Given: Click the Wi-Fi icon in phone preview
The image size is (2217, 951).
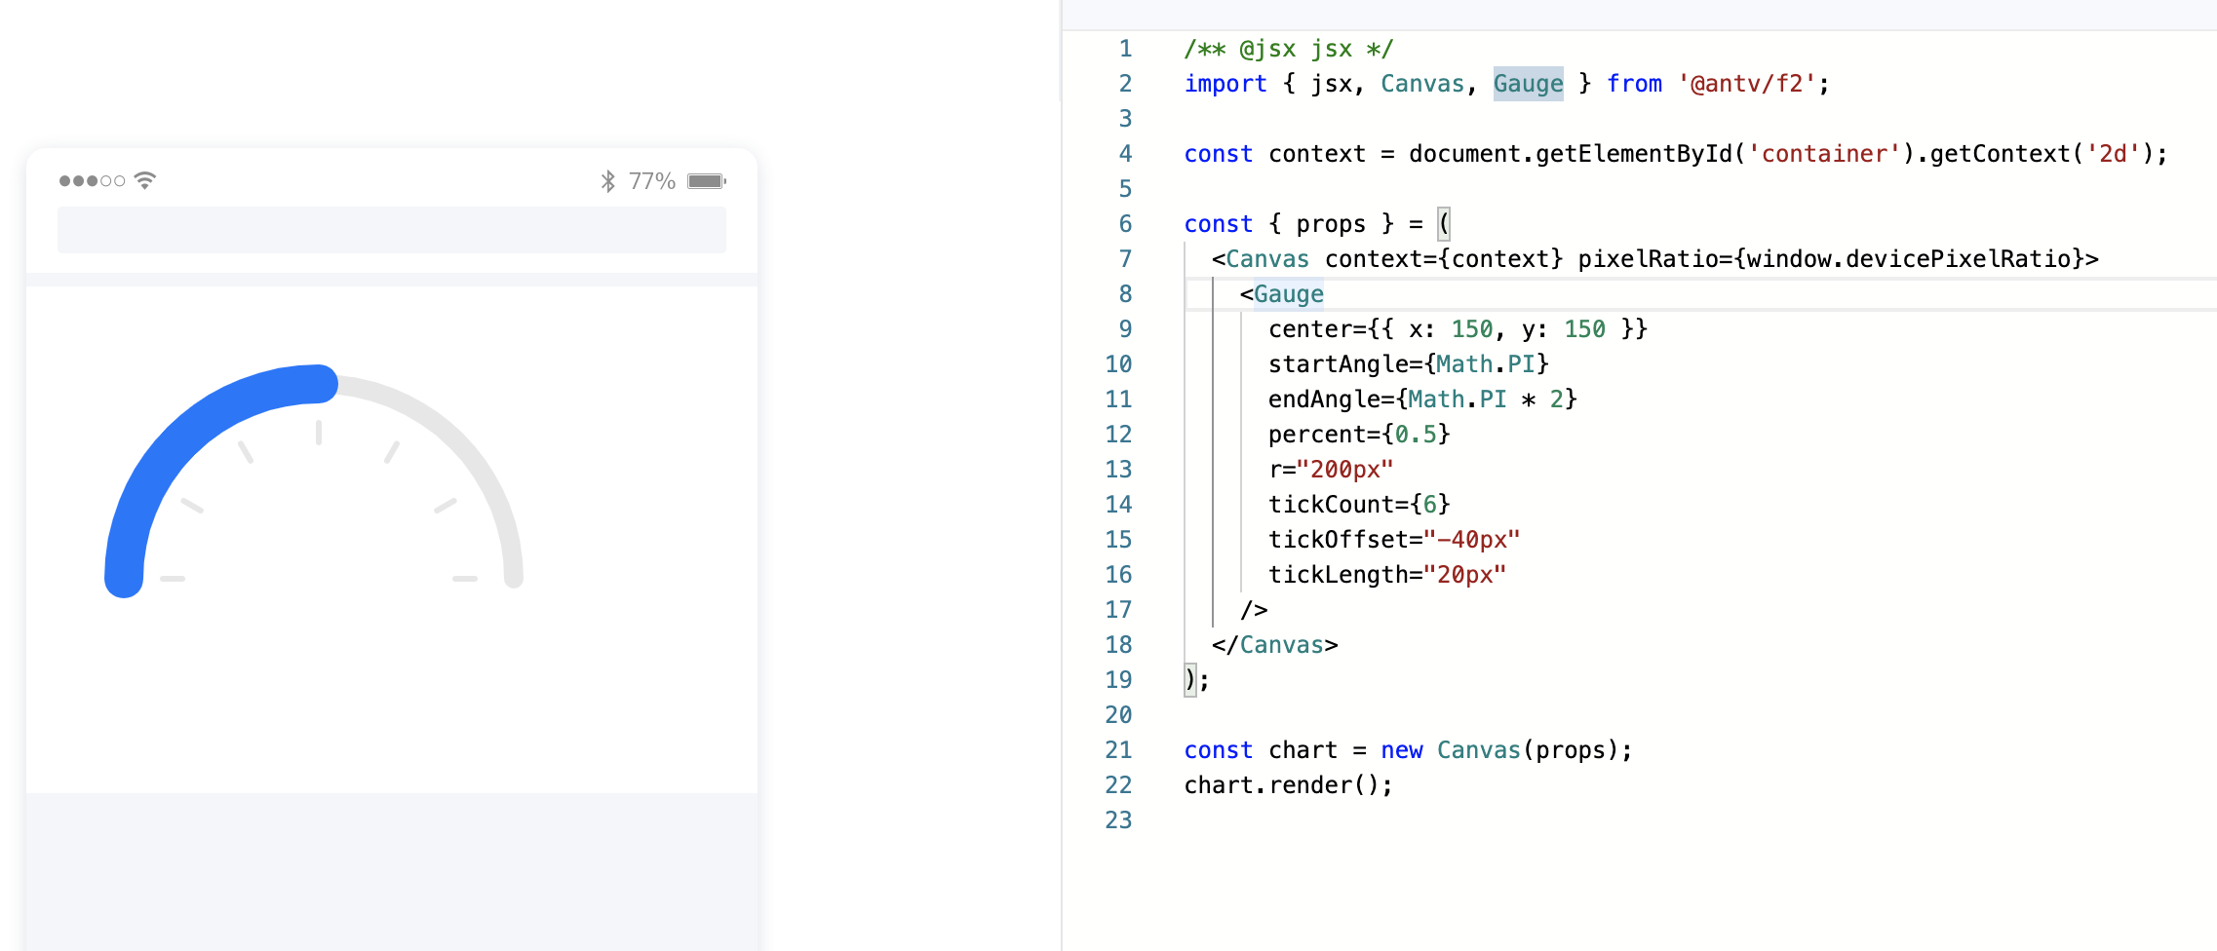Looking at the screenshot, I should 144,180.
